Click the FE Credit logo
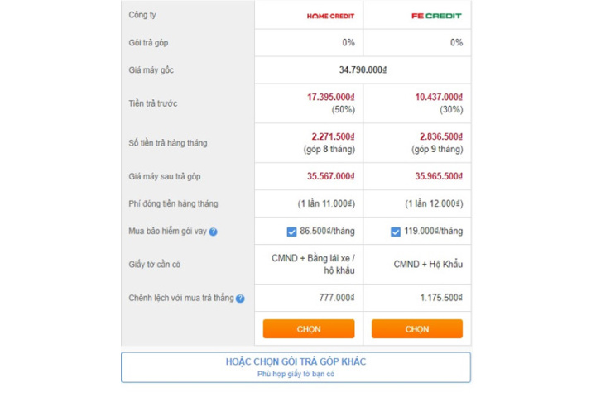596x397 pixels. 436,16
